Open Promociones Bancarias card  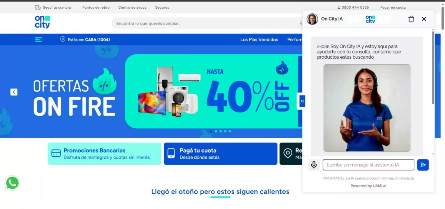104,154
